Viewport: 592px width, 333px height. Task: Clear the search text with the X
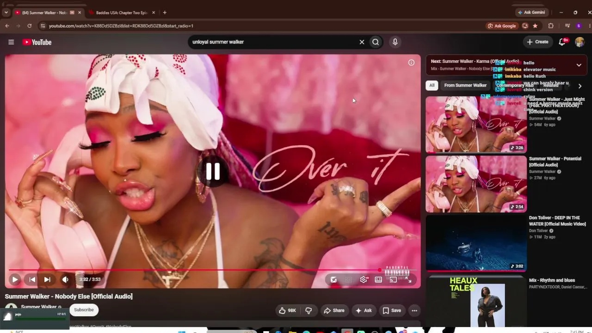click(362, 42)
